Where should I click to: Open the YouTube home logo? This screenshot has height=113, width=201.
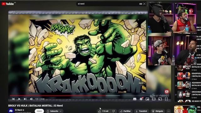[x=8, y=4]
